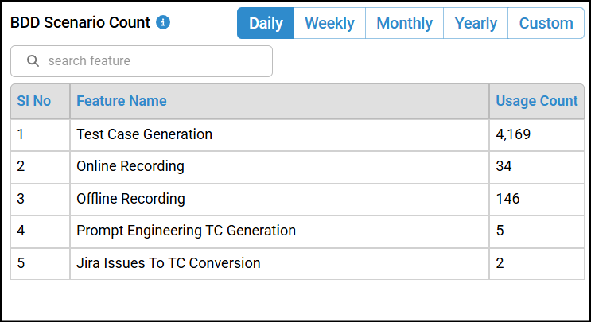Viewport: 591px width, 322px height.
Task: Select the Weekly tab
Action: pos(329,23)
